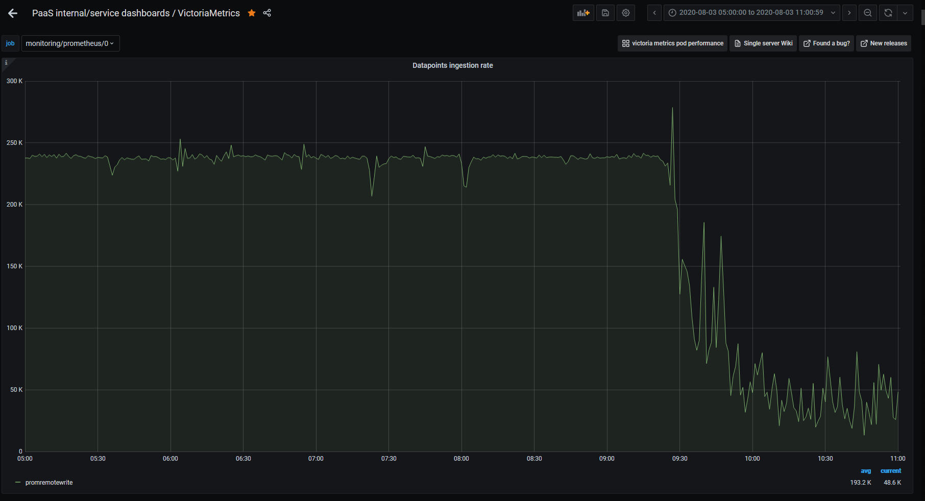This screenshot has width=925, height=501.
Task: Open dashboard settings gear
Action: click(x=626, y=13)
